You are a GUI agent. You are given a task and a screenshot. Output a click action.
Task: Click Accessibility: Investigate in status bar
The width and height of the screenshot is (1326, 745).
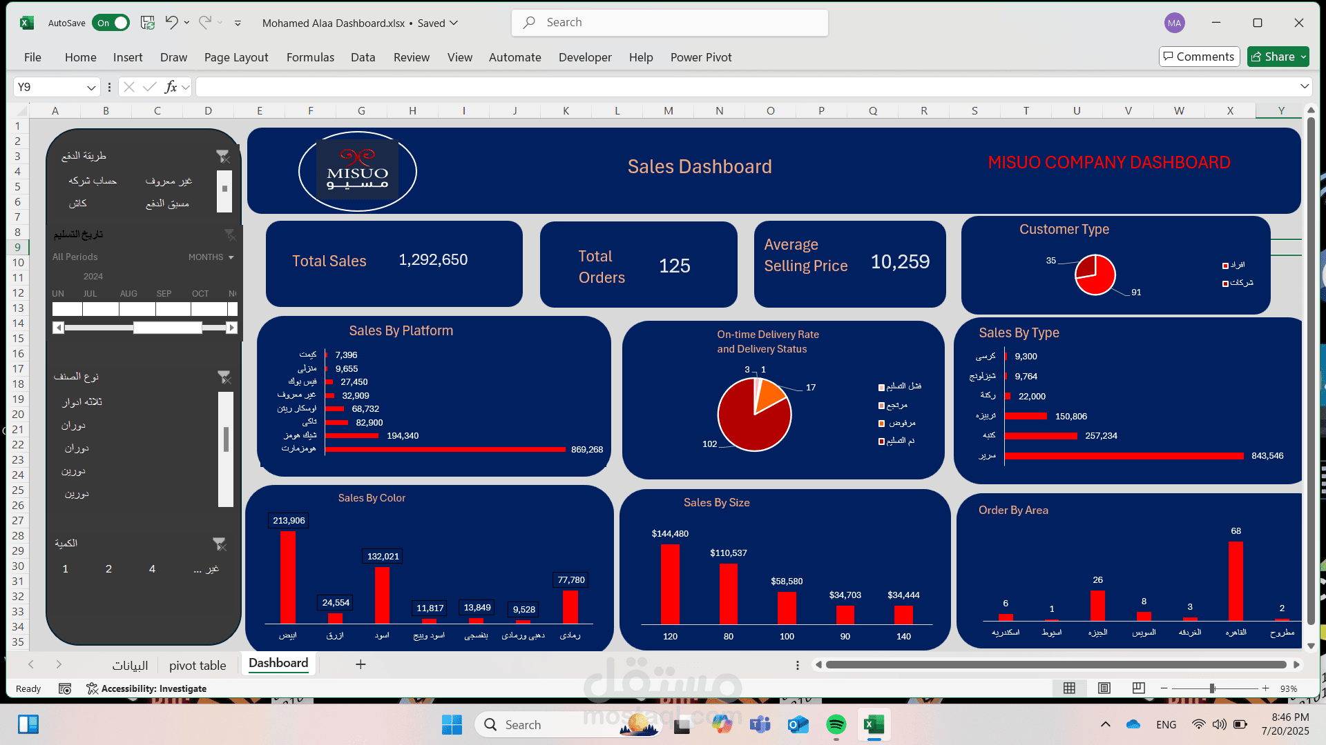(146, 688)
